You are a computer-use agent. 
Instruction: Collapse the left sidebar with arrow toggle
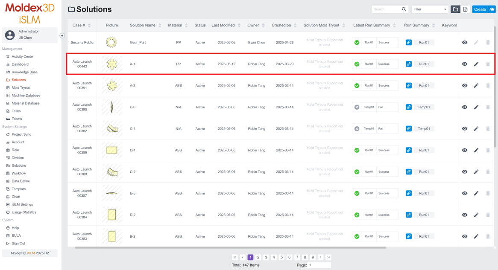62,36
